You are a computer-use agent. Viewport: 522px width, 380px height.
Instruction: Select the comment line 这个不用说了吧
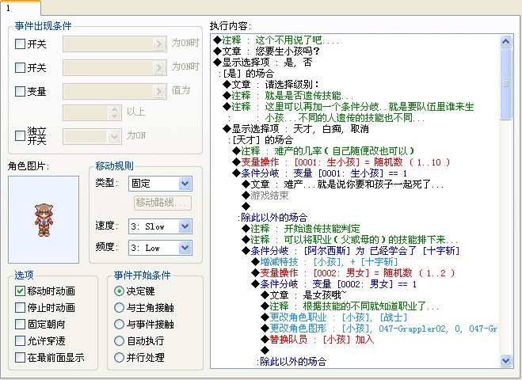[x=276, y=40]
